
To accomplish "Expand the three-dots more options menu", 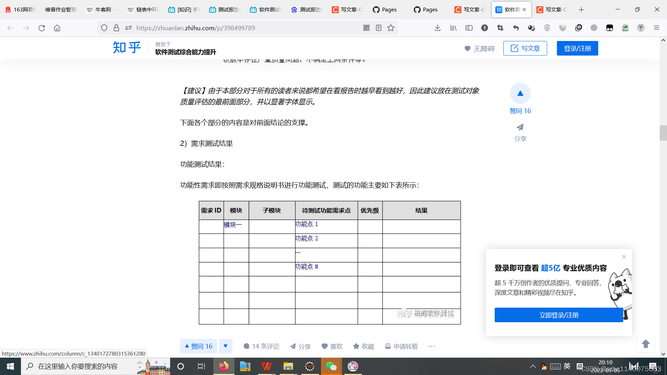I will [x=431, y=346].
